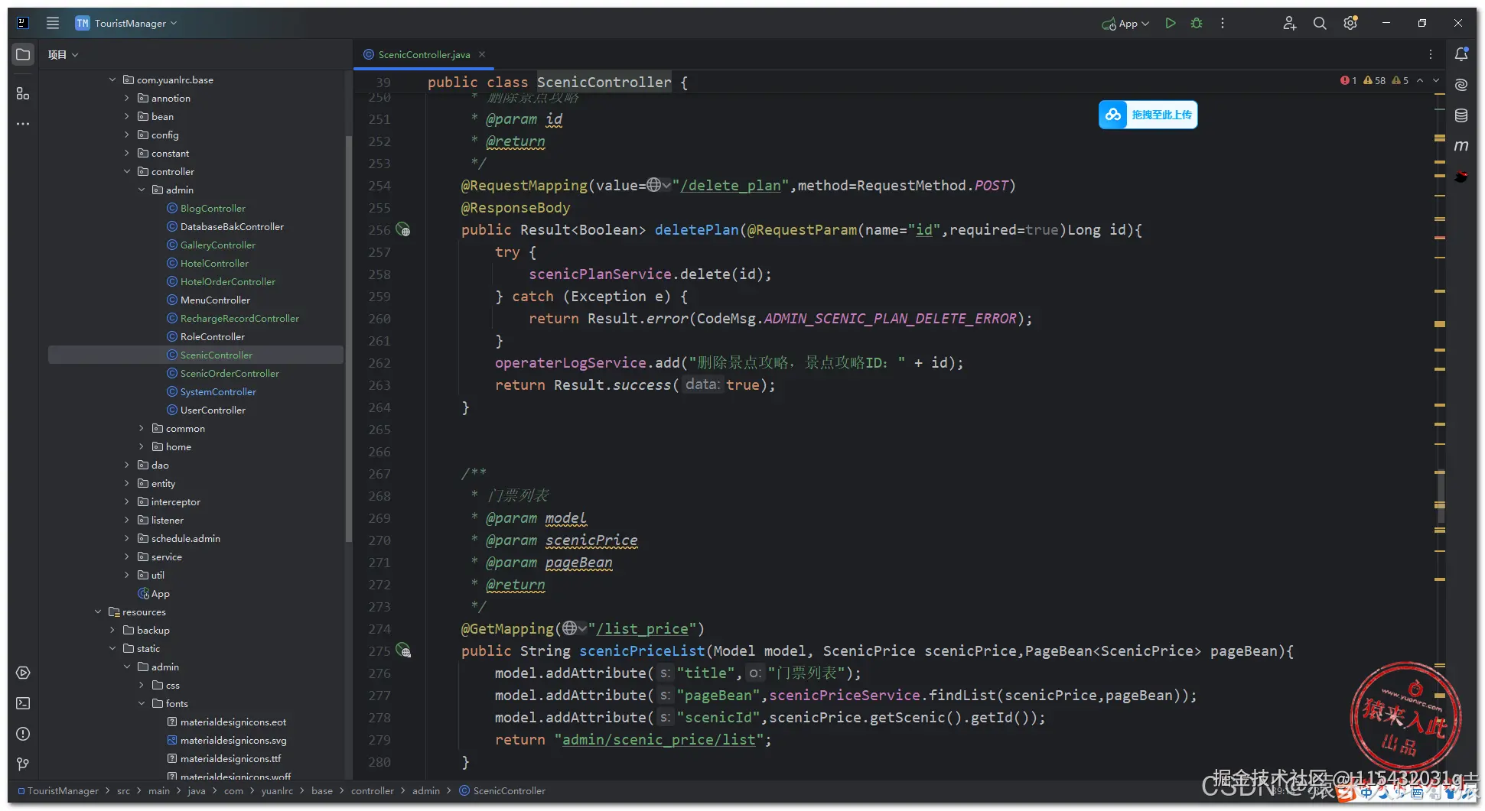The height and width of the screenshot is (811, 1485).
Task: Select UserController in project tree
Action: [213, 410]
